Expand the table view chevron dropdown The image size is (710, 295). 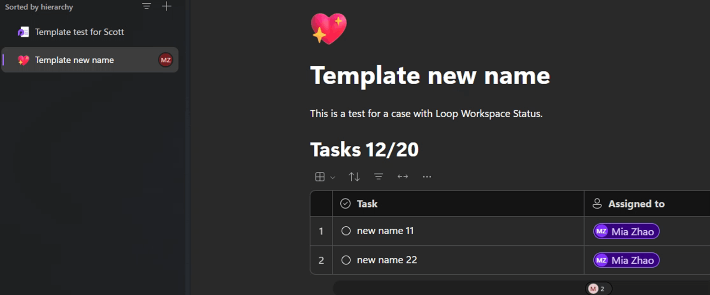(x=333, y=177)
